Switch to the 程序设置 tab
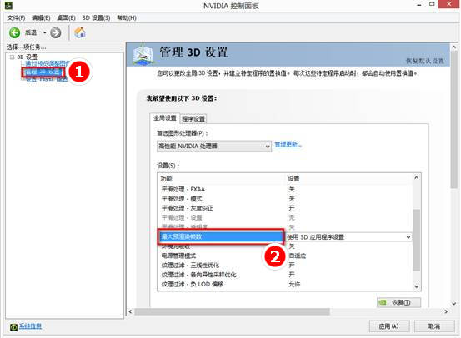461x338 pixels. click(193, 119)
